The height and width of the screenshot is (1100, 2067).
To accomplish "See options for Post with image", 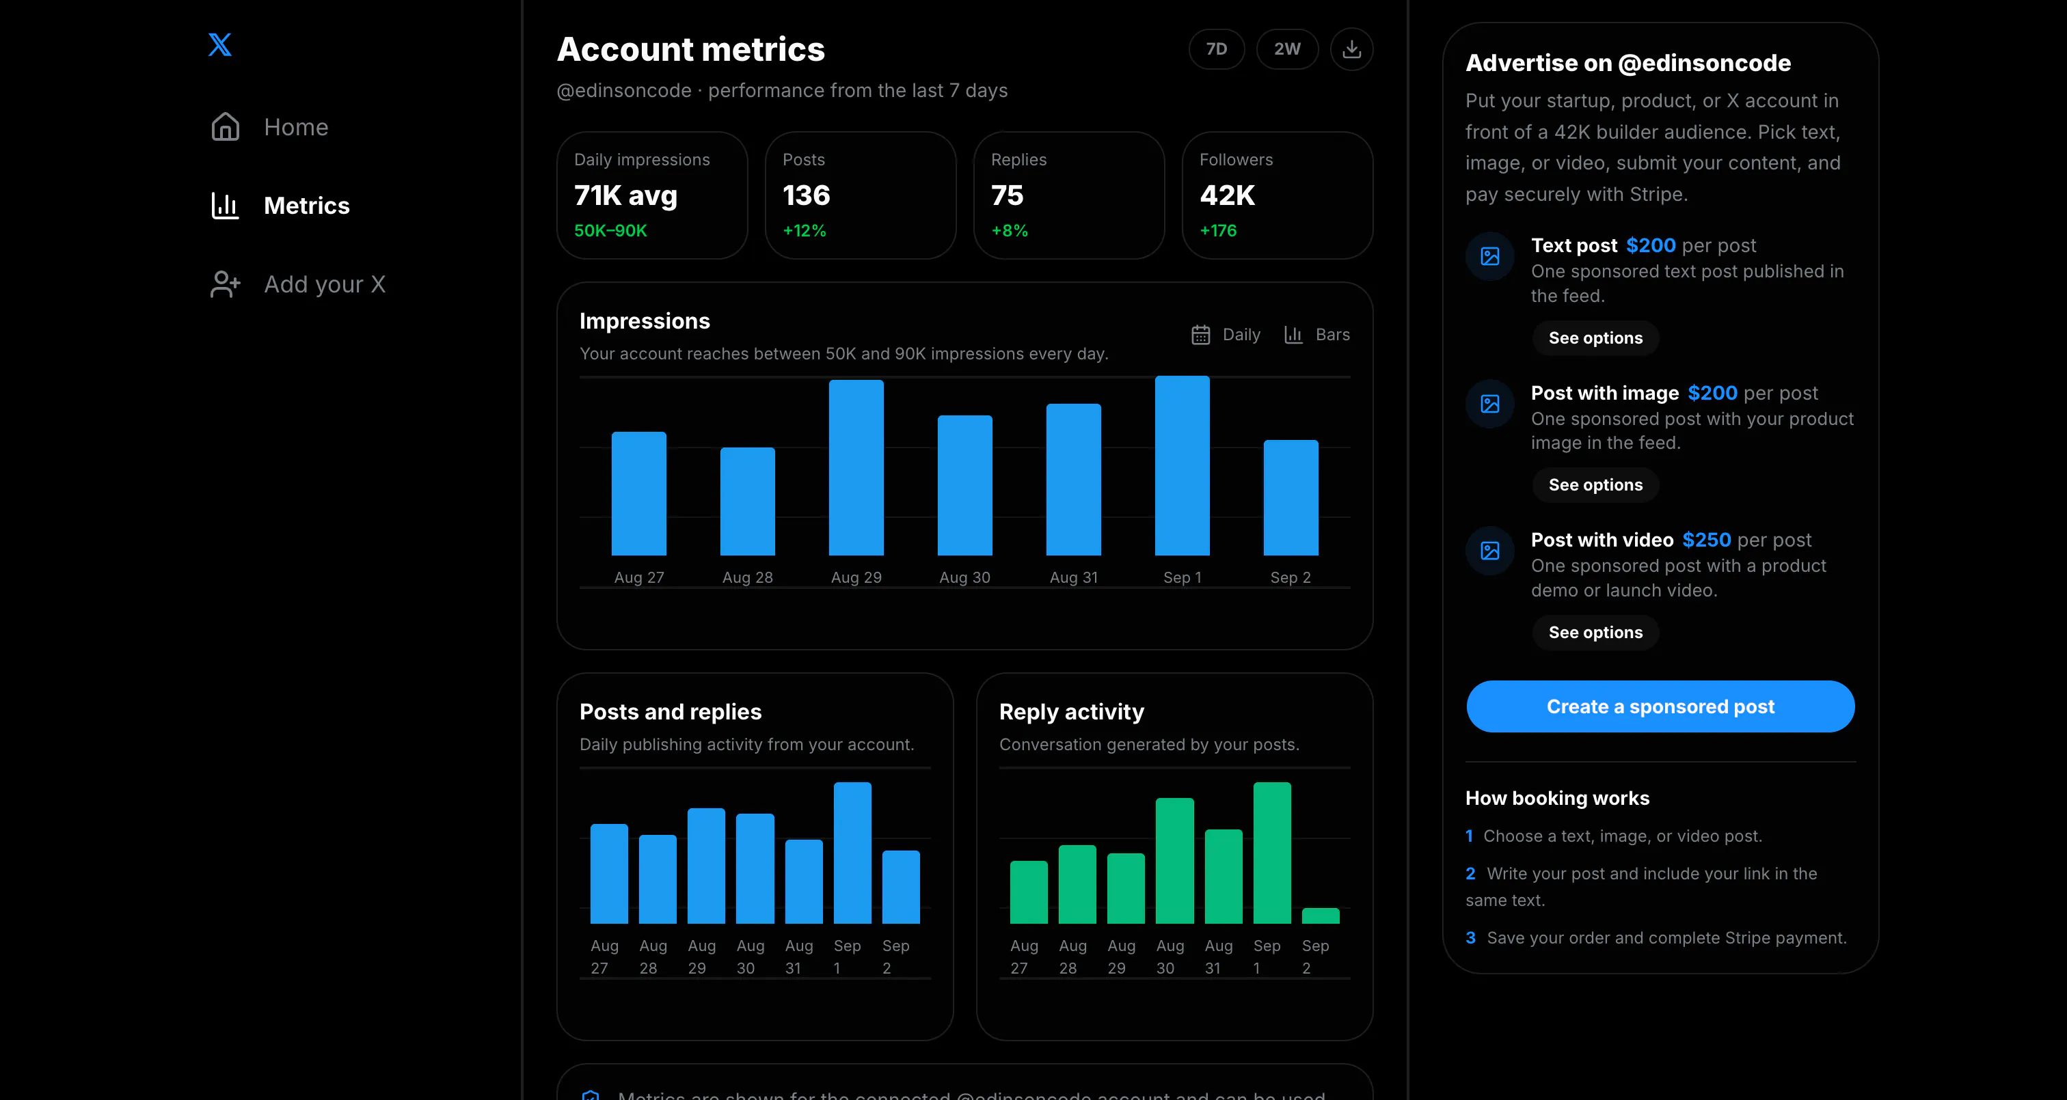I will click(1595, 484).
